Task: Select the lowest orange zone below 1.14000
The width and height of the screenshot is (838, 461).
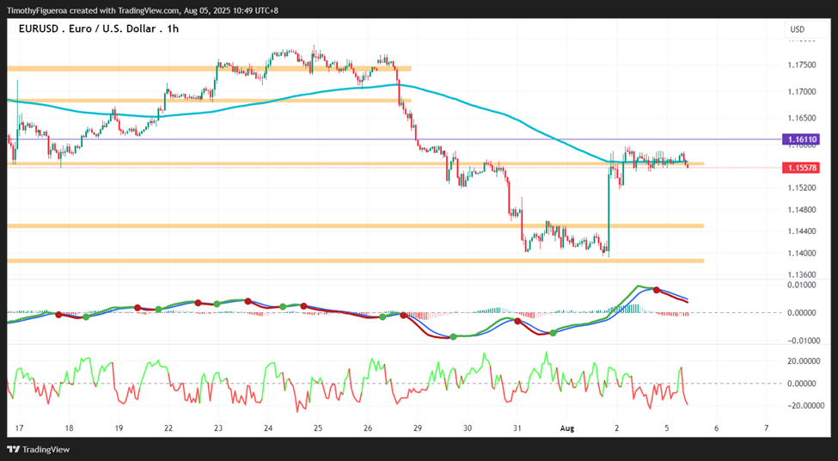Action: [355, 261]
